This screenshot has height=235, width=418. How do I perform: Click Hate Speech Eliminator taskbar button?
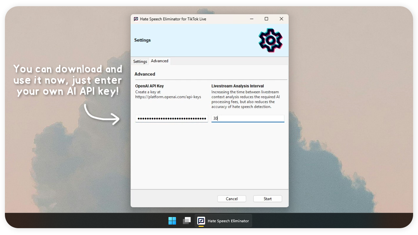click(x=223, y=221)
